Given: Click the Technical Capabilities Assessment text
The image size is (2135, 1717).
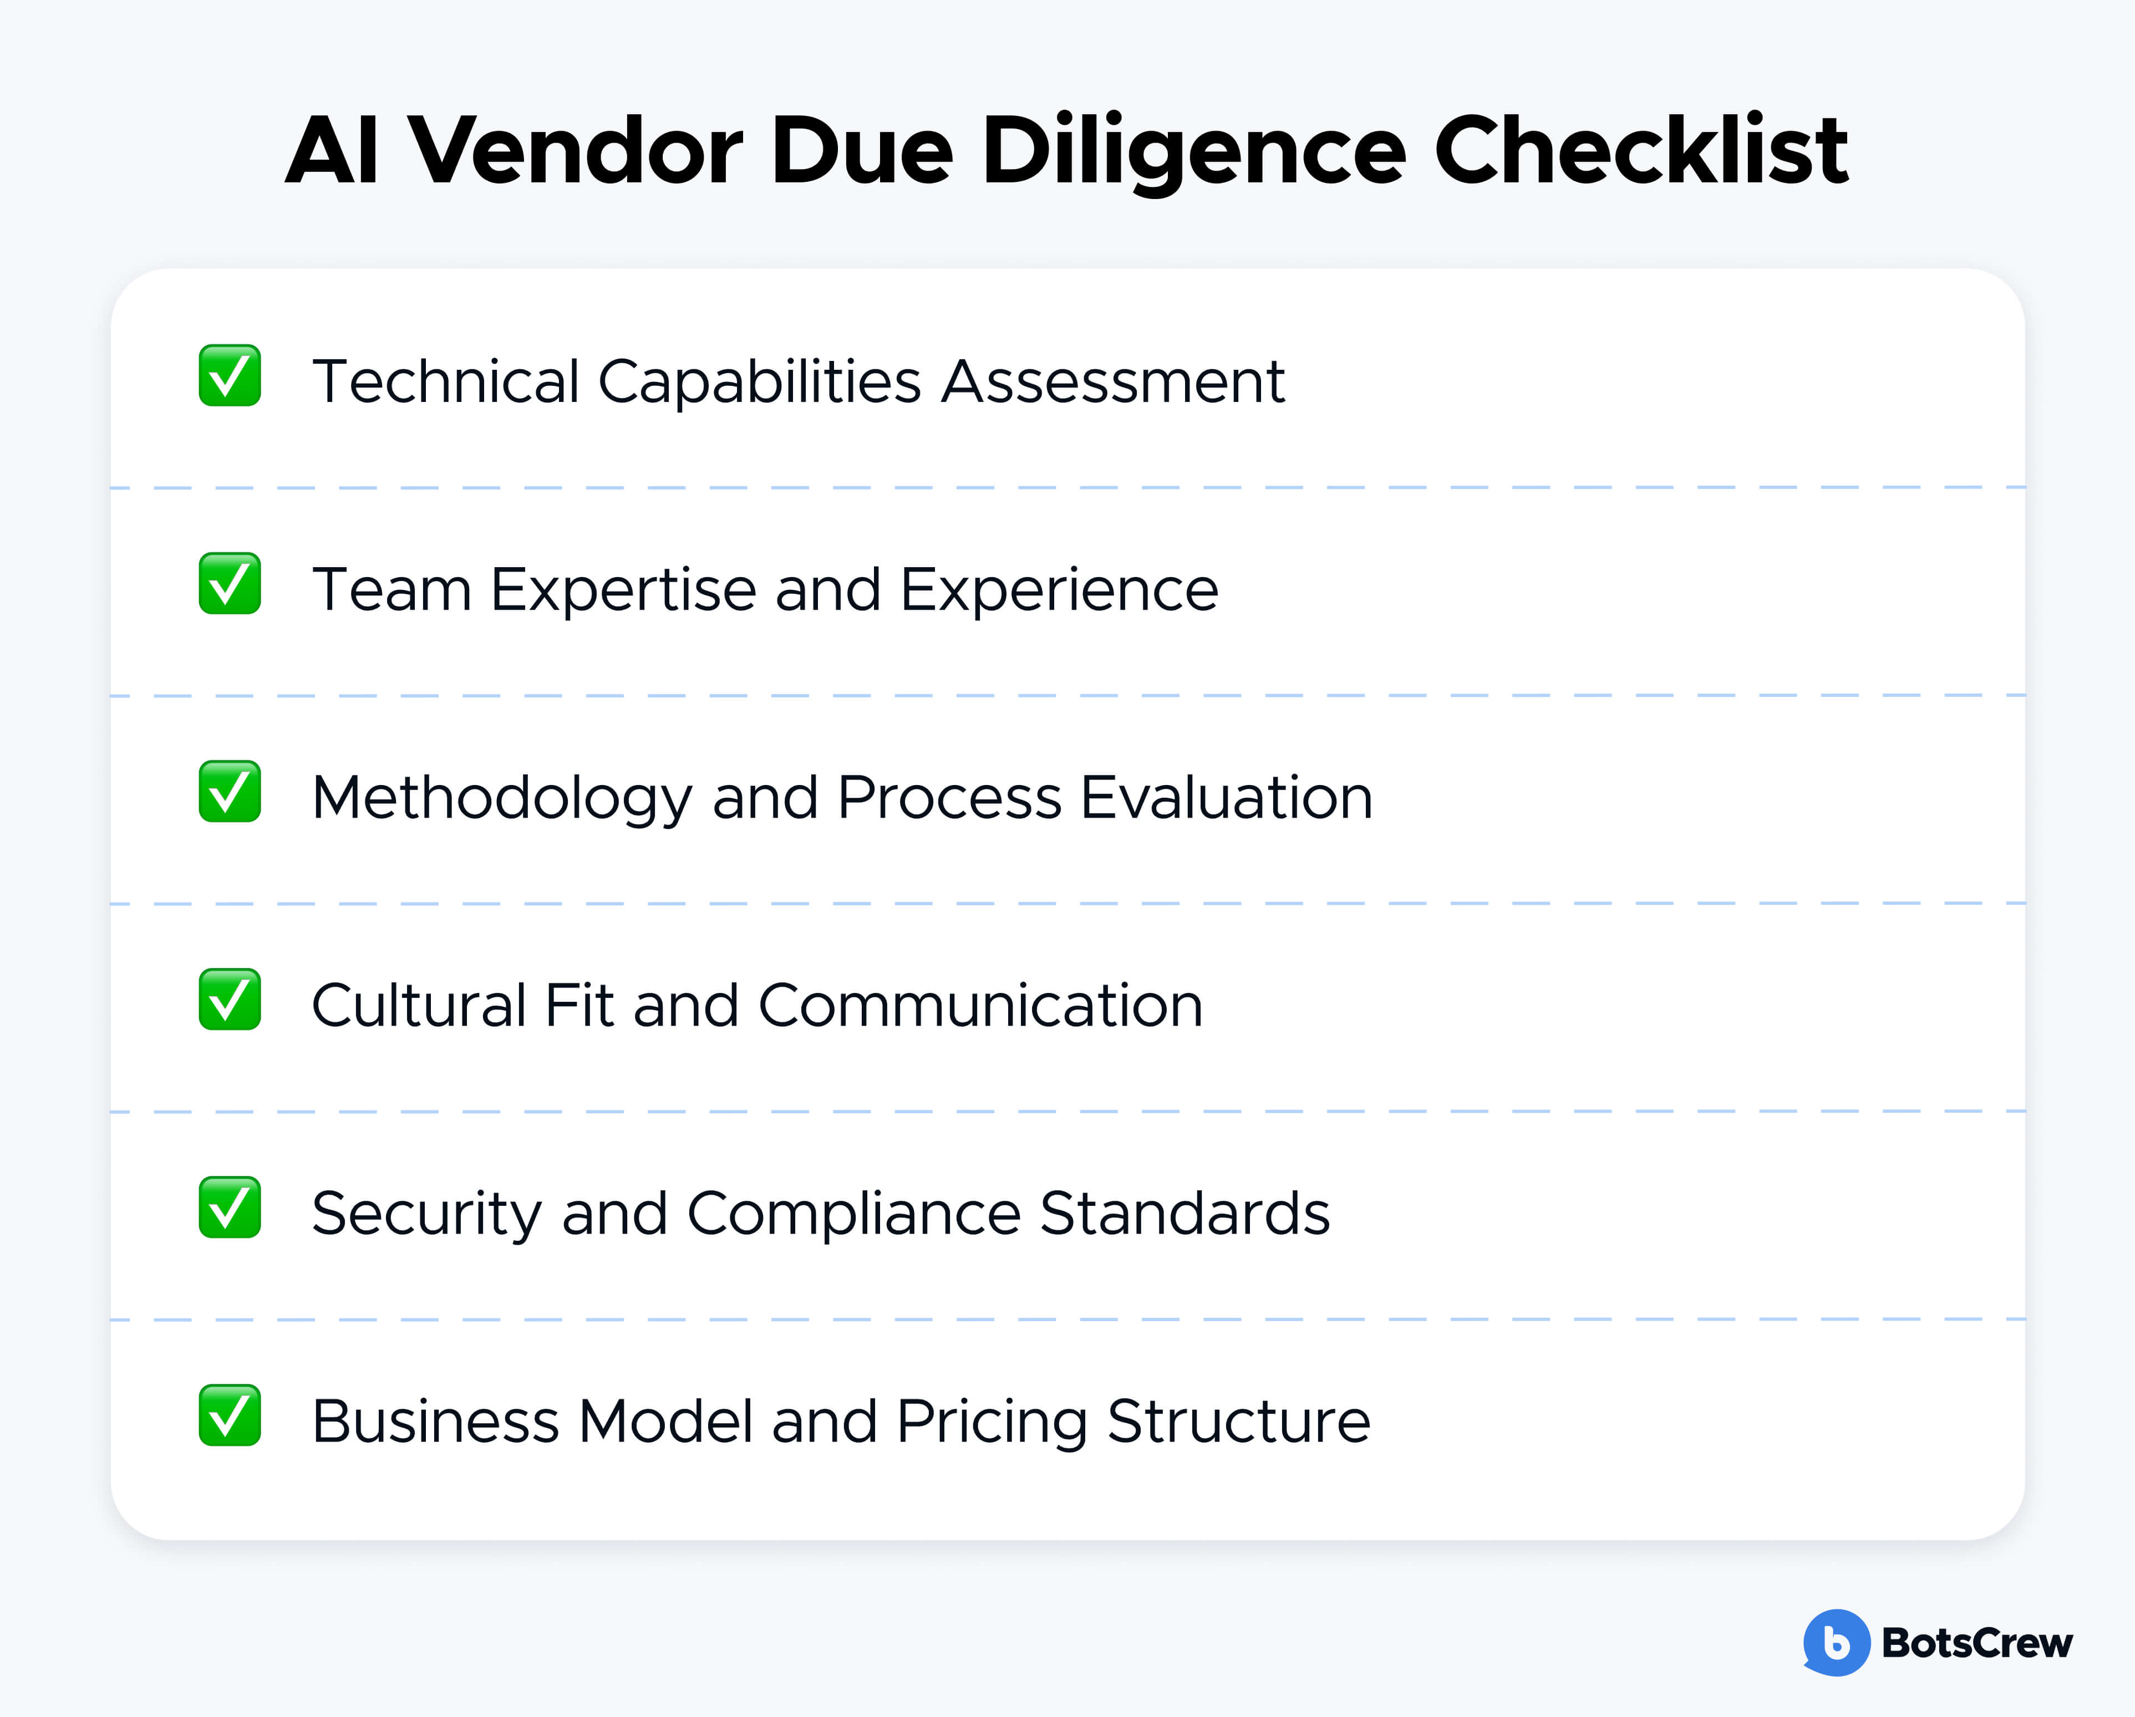Looking at the screenshot, I should [x=798, y=381].
